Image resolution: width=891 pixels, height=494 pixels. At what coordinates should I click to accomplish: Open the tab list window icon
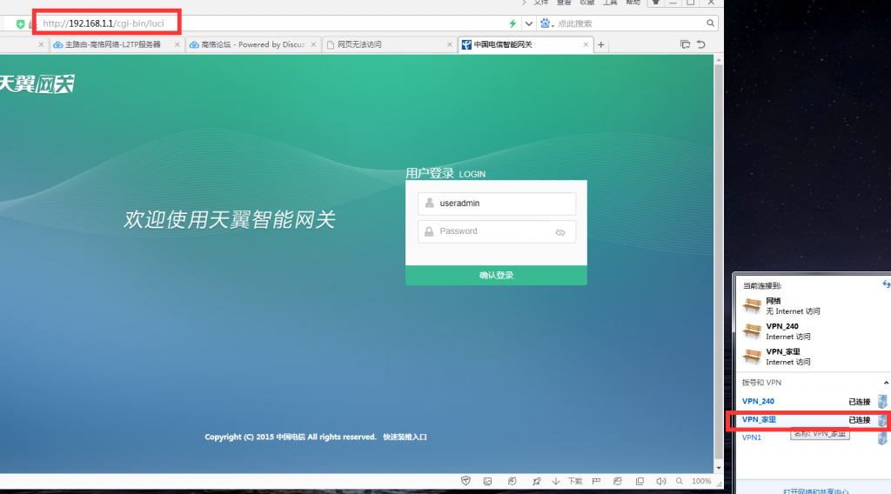pos(685,44)
